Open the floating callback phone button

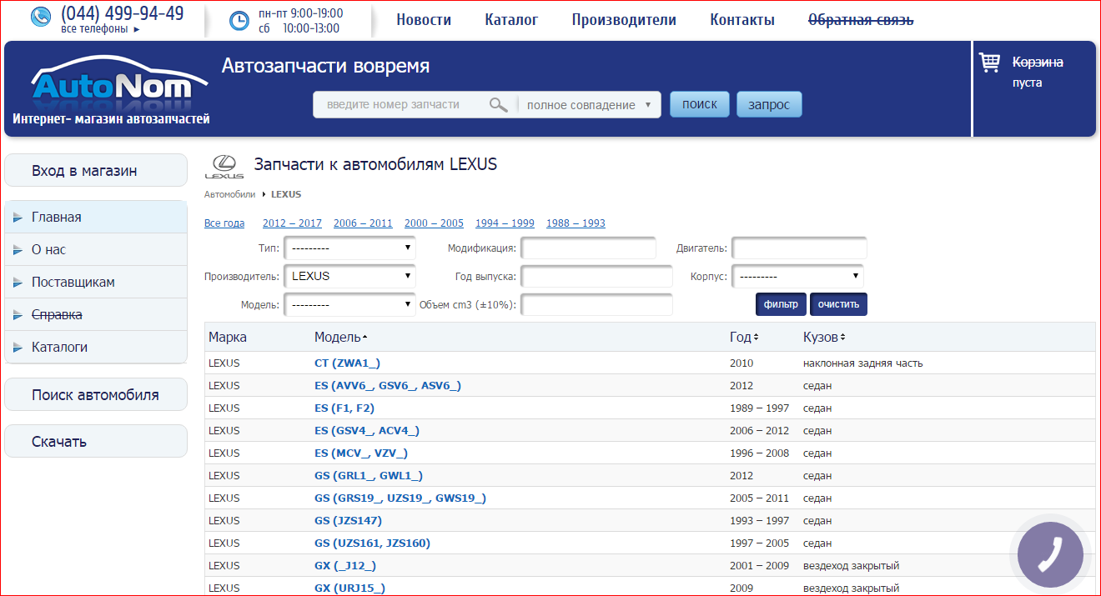(x=1050, y=553)
